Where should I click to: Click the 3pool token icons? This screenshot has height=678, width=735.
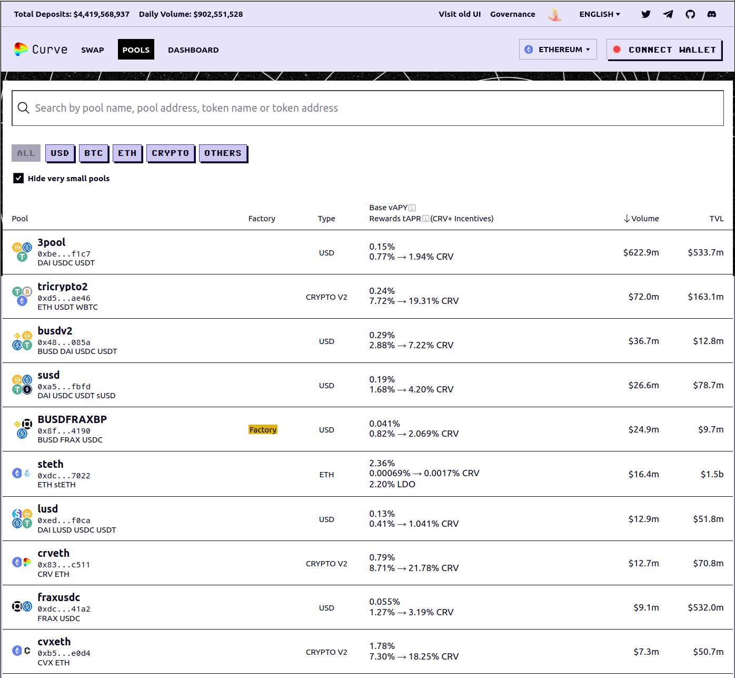tap(22, 252)
